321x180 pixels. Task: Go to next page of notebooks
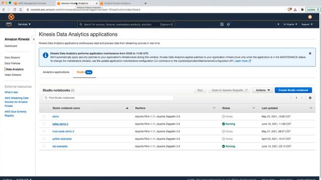pos(301,98)
